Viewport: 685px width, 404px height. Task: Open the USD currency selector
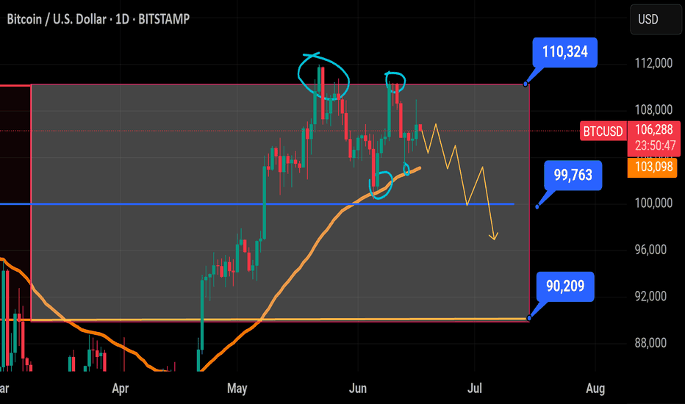point(655,20)
